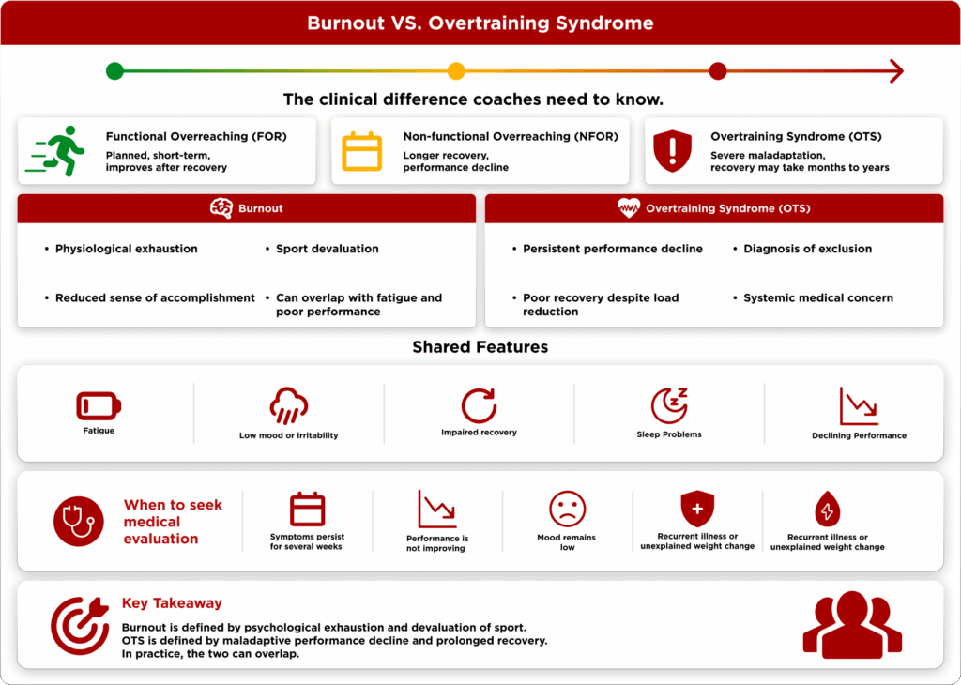Click the Low mood or irritability label
Viewport: 961px width, 685px height.
(x=289, y=435)
